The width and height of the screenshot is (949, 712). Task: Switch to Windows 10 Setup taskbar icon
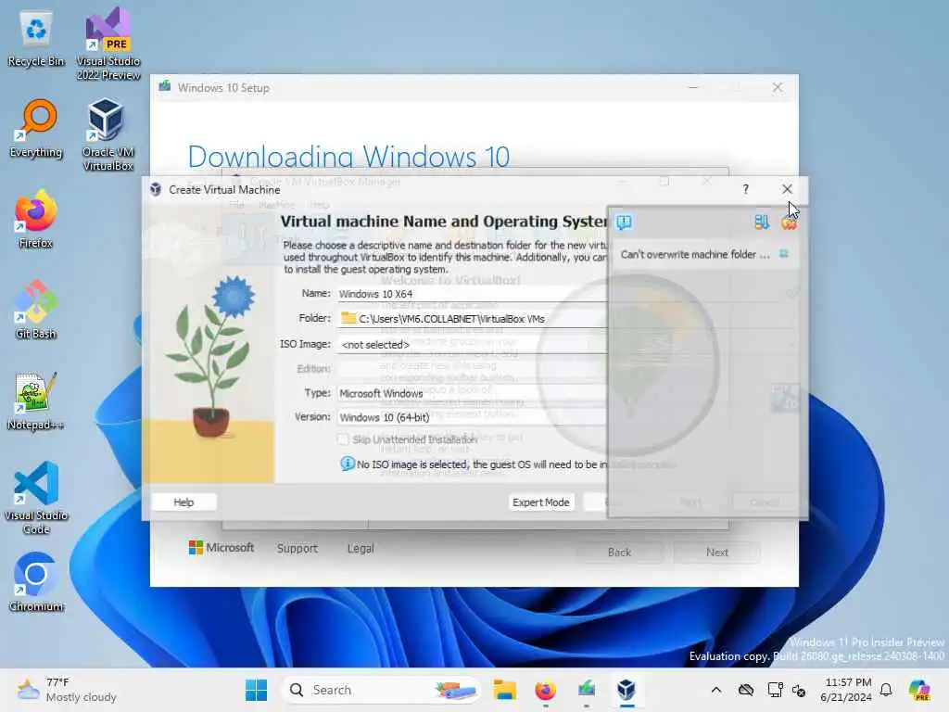586,690
